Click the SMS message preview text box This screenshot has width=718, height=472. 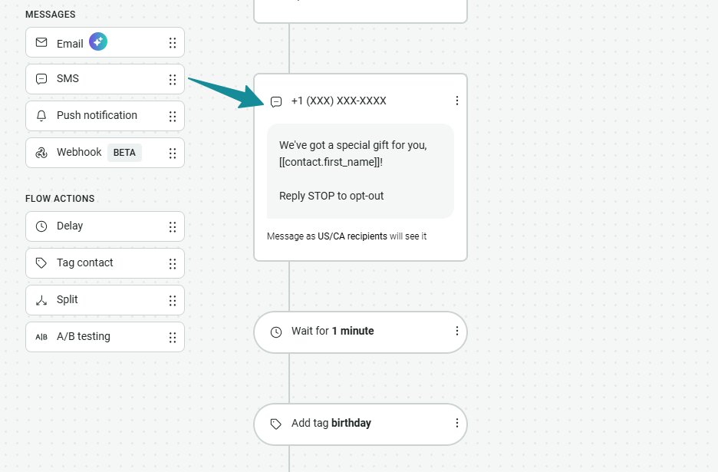pyautogui.click(x=361, y=170)
